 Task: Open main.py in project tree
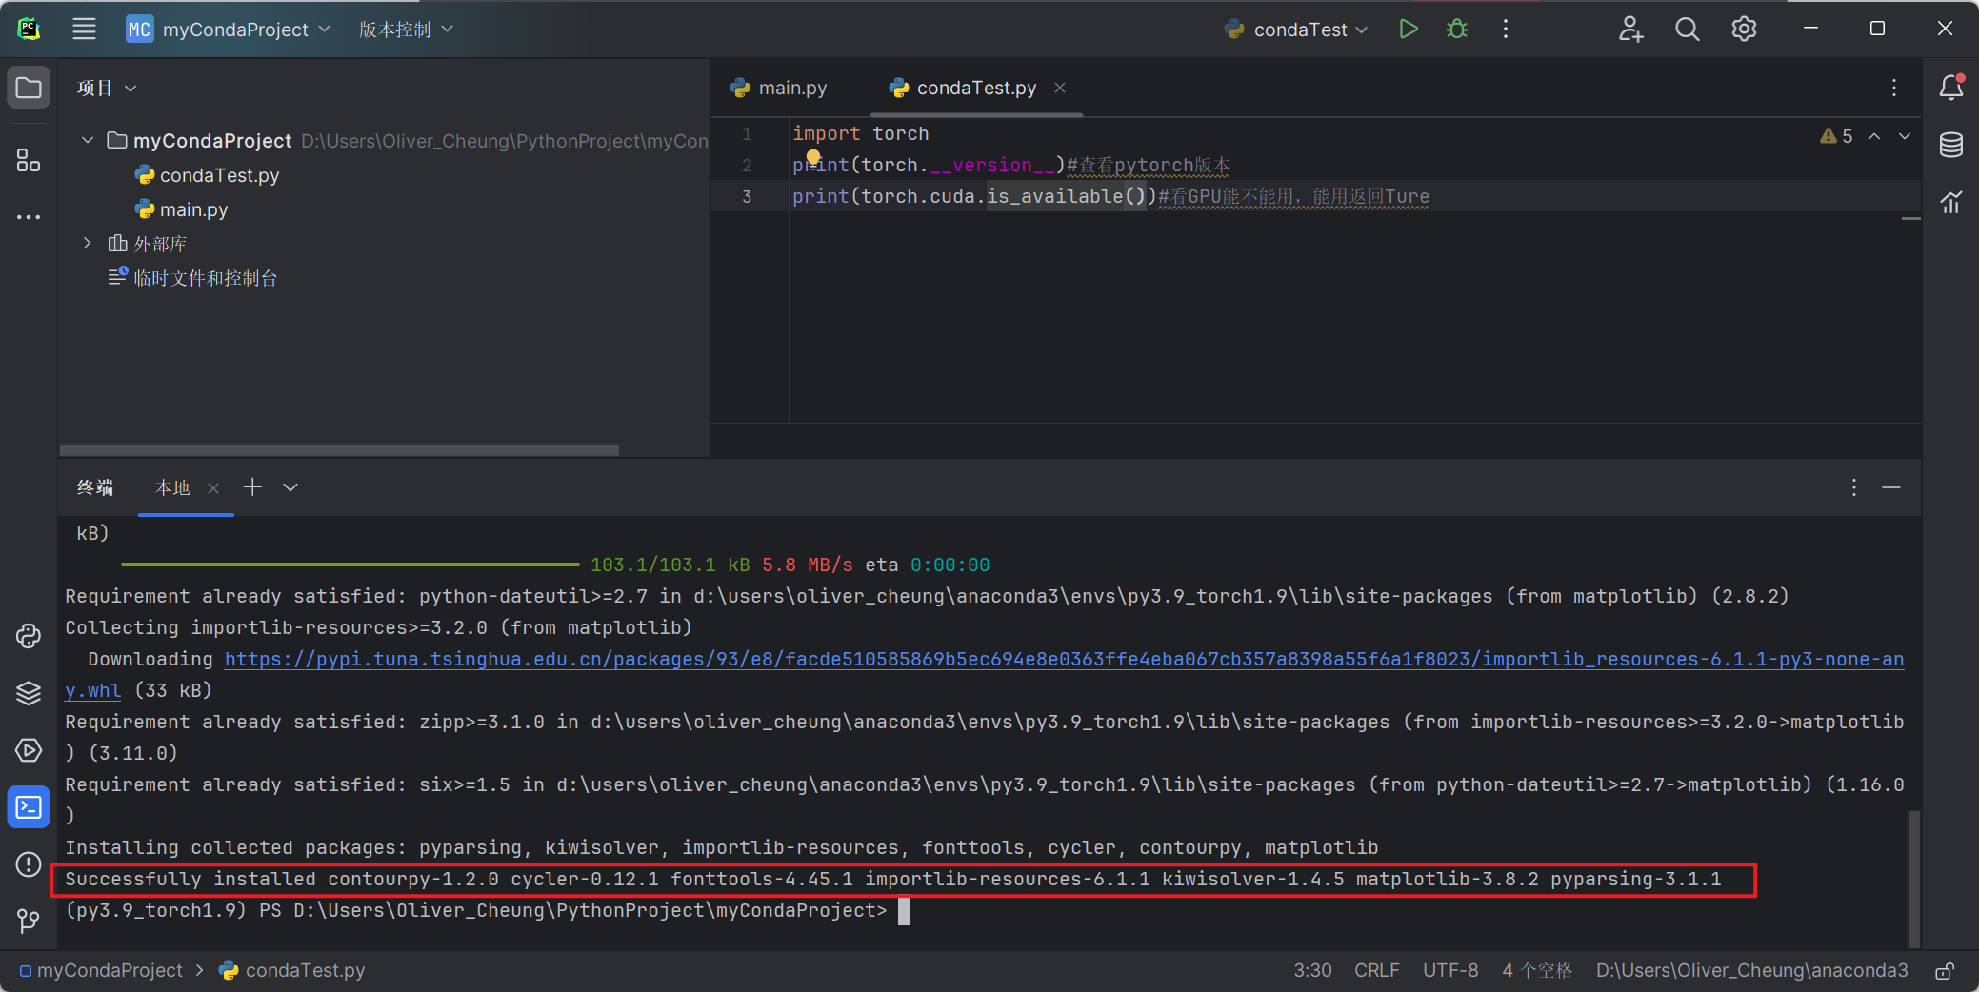182,209
